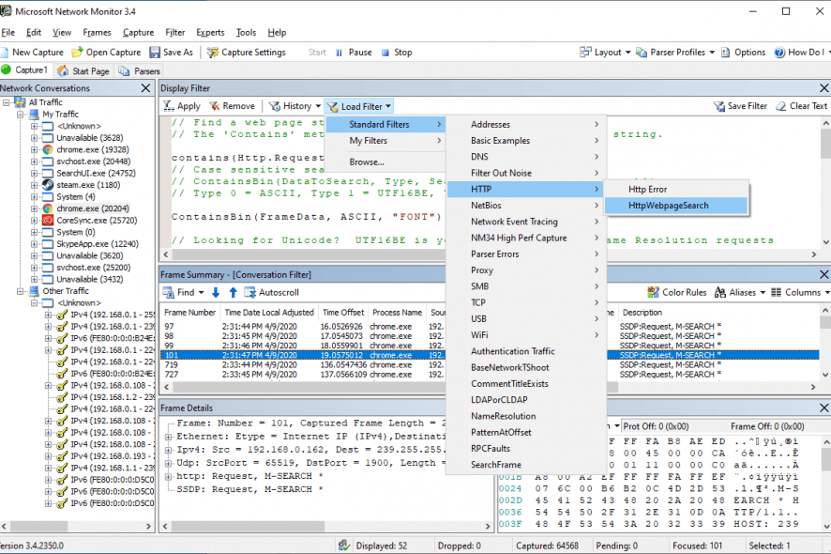
Task: Choose the HttpWebpageSearch filter
Action: tap(676, 206)
